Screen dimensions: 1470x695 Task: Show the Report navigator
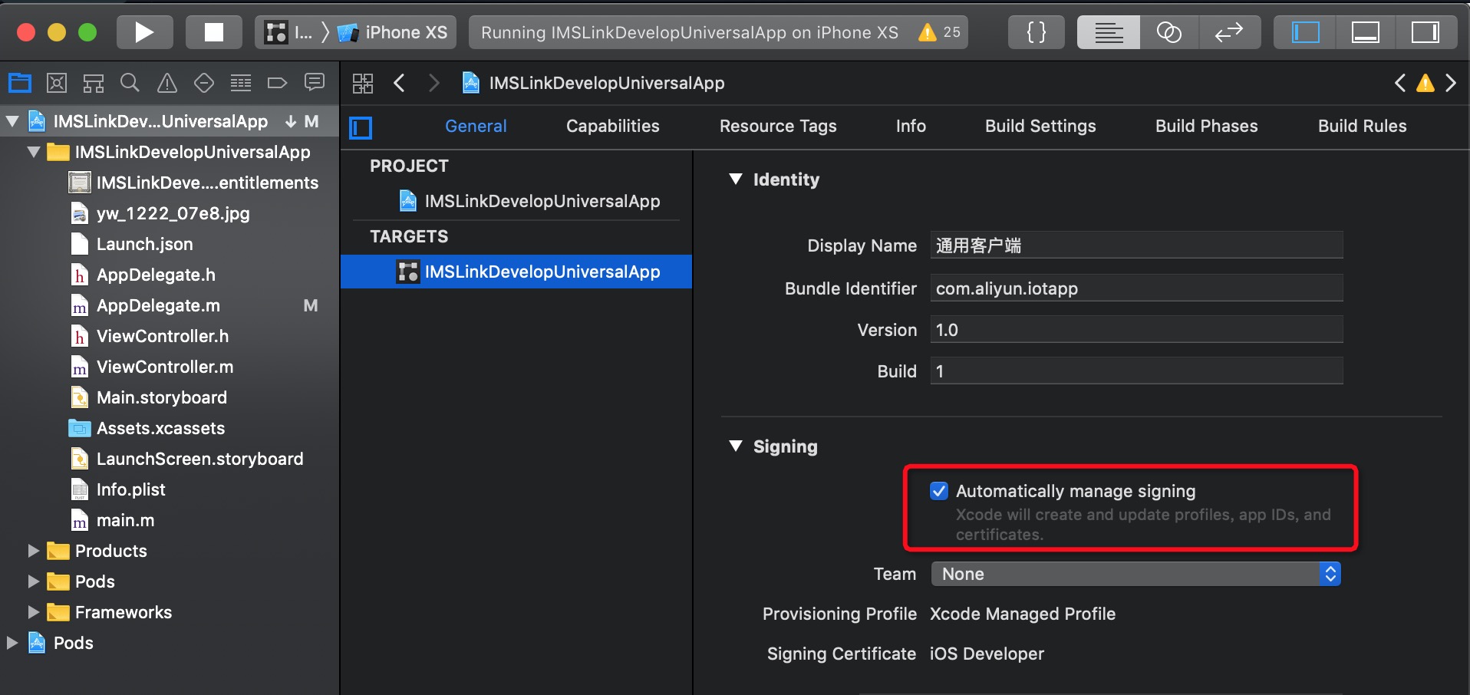click(315, 83)
